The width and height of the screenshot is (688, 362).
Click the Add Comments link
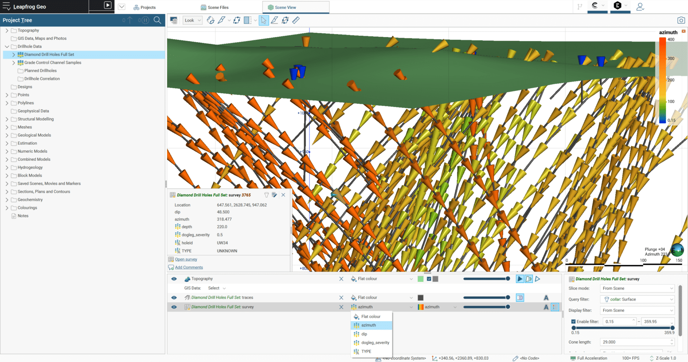point(188,267)
